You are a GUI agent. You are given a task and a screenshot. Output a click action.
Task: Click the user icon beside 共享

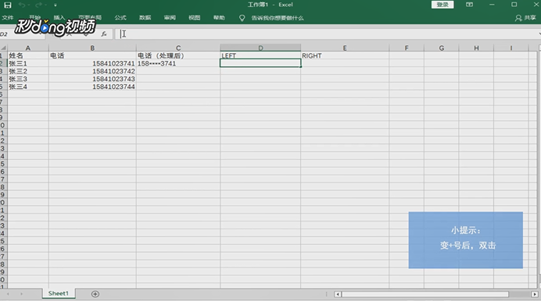[518, 18]
